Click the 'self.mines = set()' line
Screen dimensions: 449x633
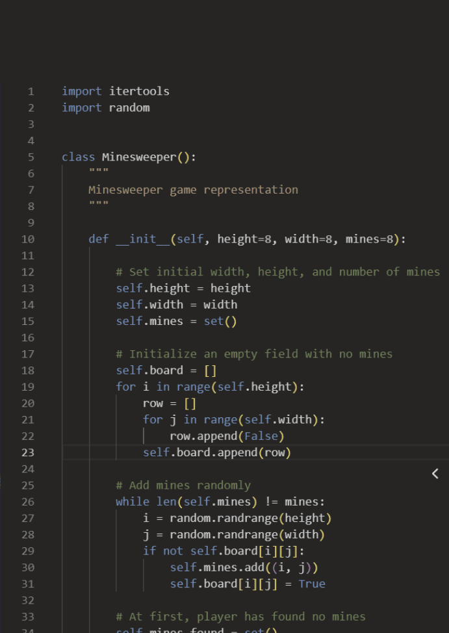click(177, 321)
